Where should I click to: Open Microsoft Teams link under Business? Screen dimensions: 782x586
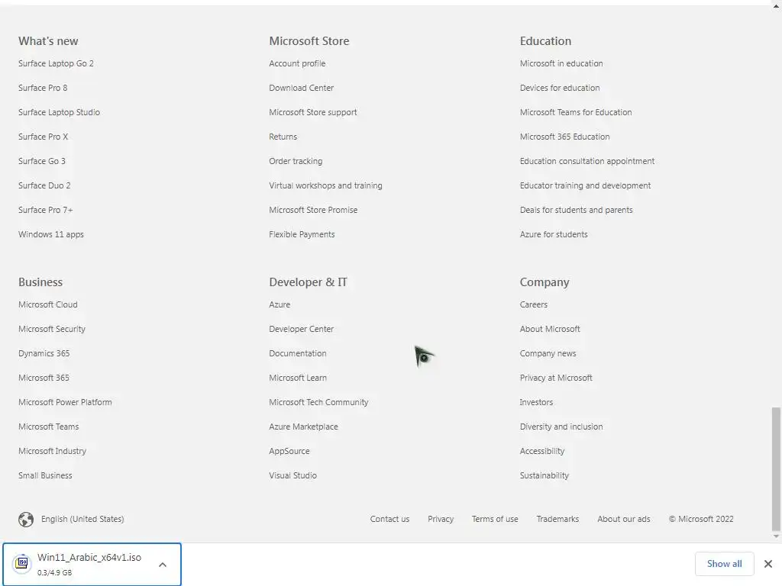point(48,427)
